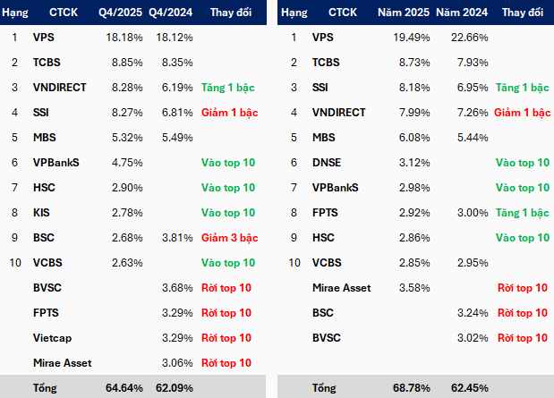Select the total value 68.78%
This screenshot has height=398, width=554.
coord(412,389)
